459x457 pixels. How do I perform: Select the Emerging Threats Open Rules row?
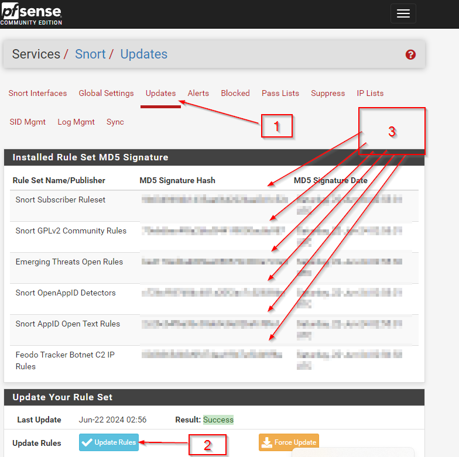click(x=69, y=262)
